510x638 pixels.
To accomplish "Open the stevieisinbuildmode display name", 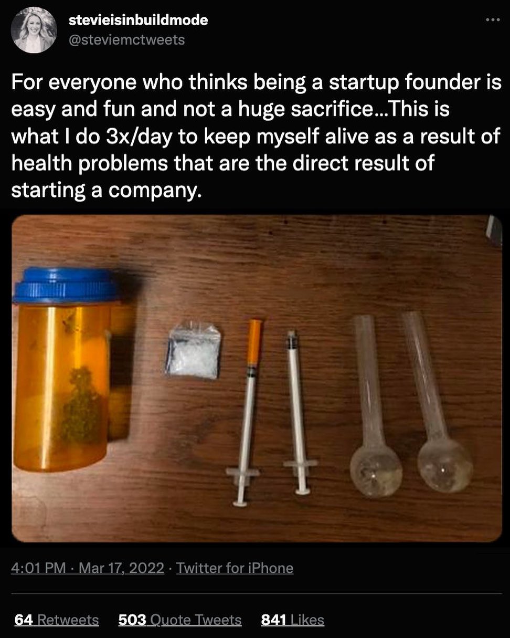I will (x=139, y=20).
